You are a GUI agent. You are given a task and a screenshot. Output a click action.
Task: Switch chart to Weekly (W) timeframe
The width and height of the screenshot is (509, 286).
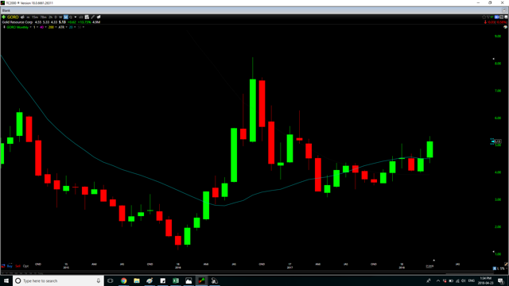click(x=60, y=17)
